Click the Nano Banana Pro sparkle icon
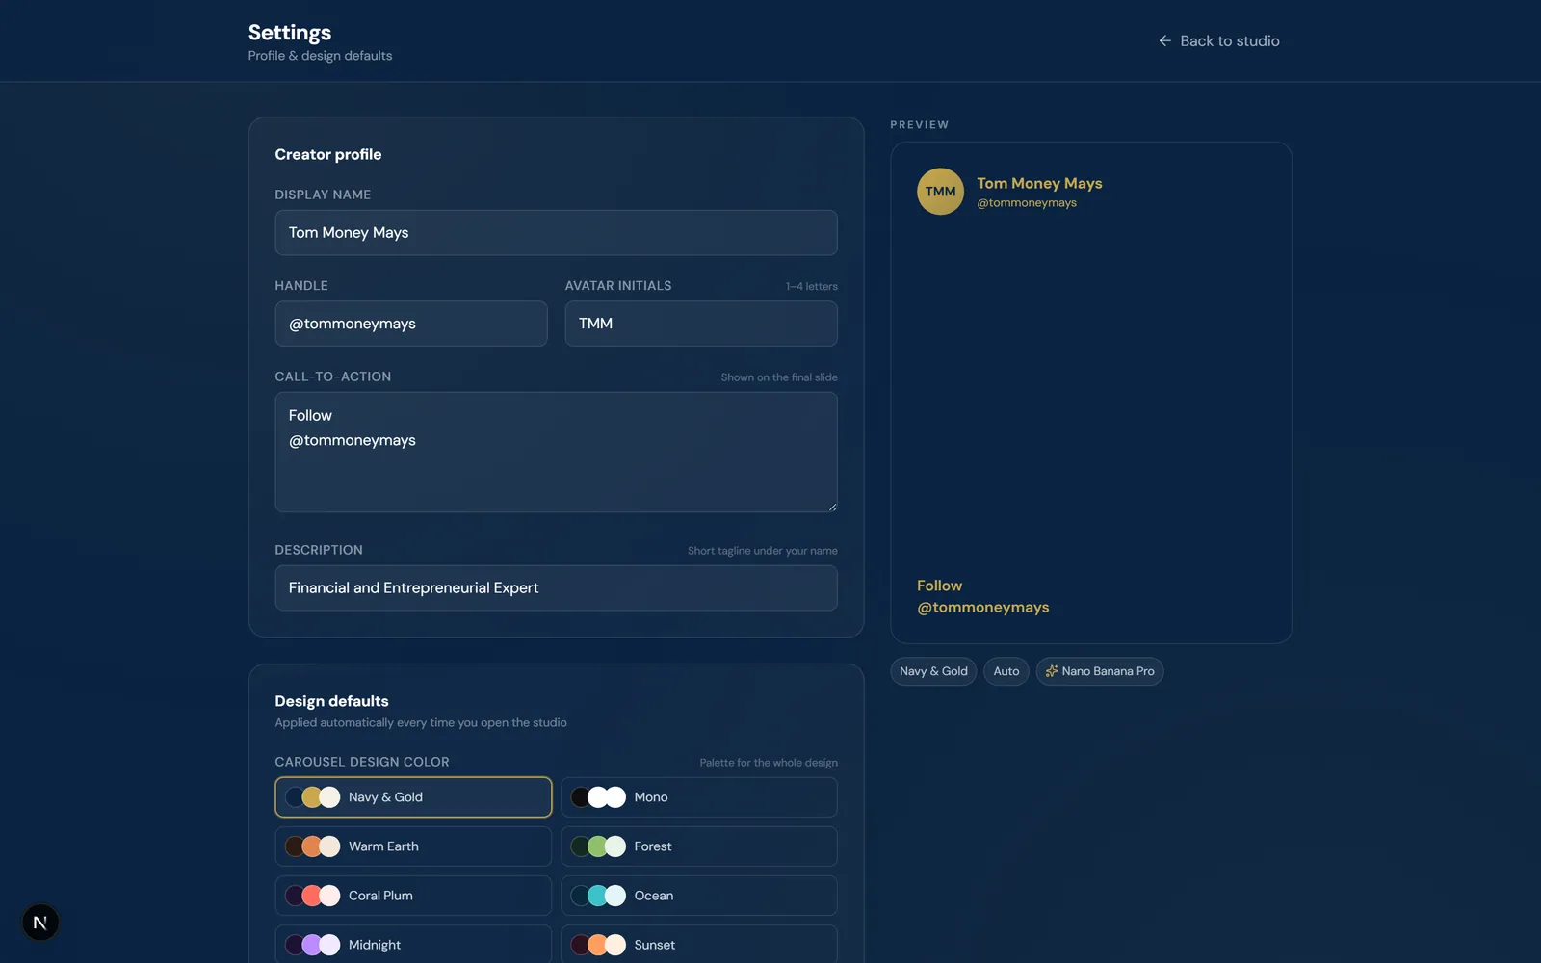Viewport: 1541px width, 963px height. (1052, 671)
